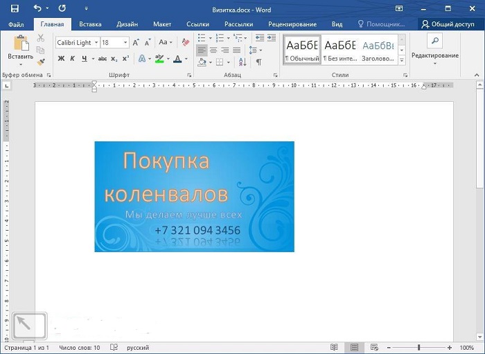Image resolution: width=485 pixels, height=354 pixels.
Task: Show paragraph marks with the pilcrow icon
Action: (x=258, y=62)
